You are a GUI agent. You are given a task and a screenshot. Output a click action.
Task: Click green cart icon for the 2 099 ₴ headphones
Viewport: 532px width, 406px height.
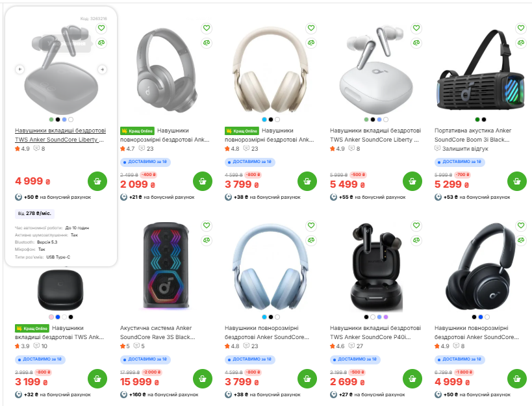pos(202,182)
